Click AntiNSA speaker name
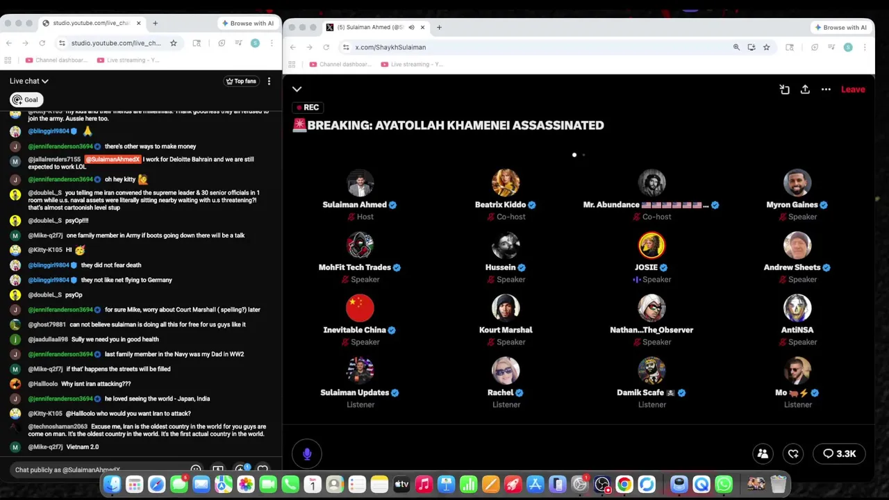 click(x=797, y=330)
